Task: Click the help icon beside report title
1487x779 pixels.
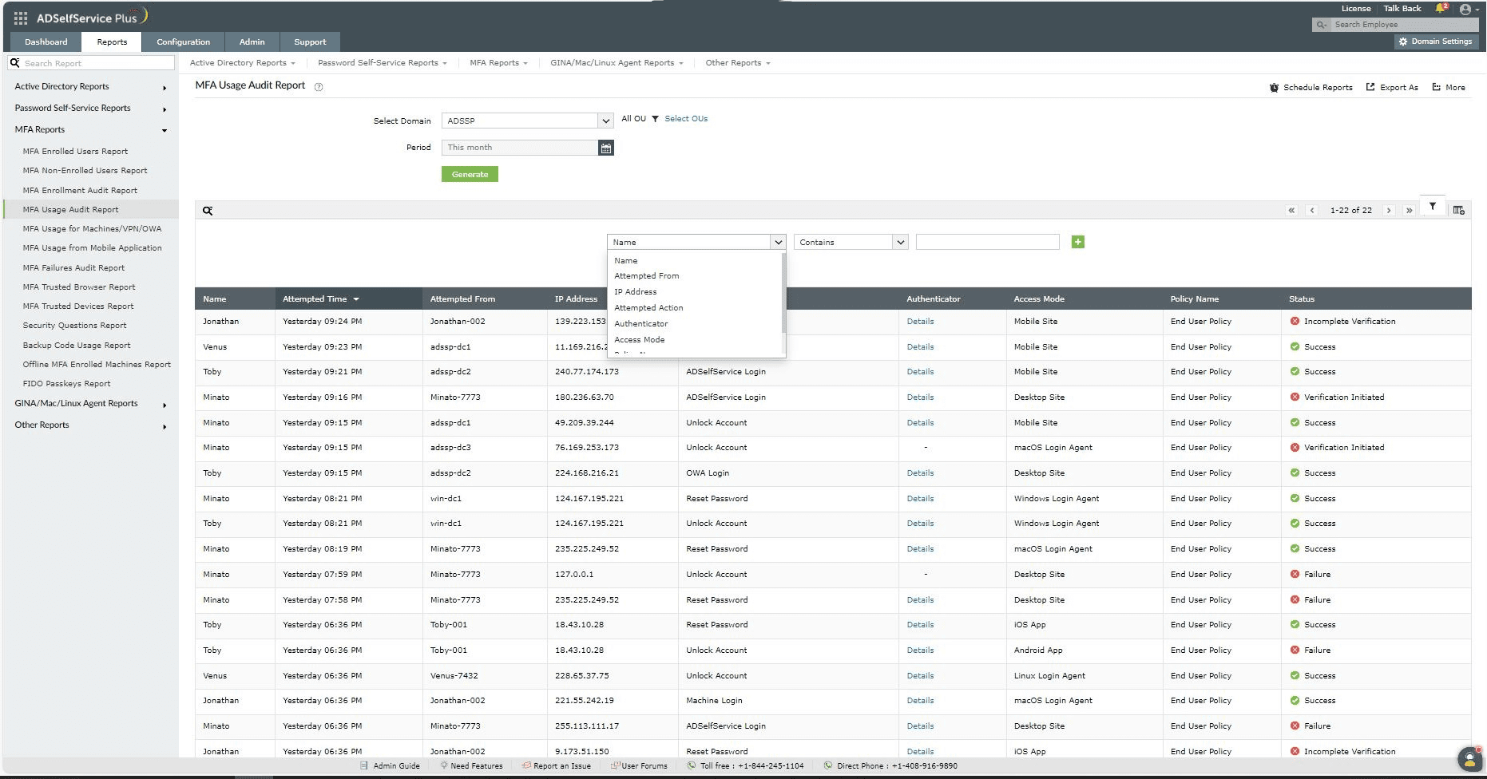Action: [x=319, y=87]
